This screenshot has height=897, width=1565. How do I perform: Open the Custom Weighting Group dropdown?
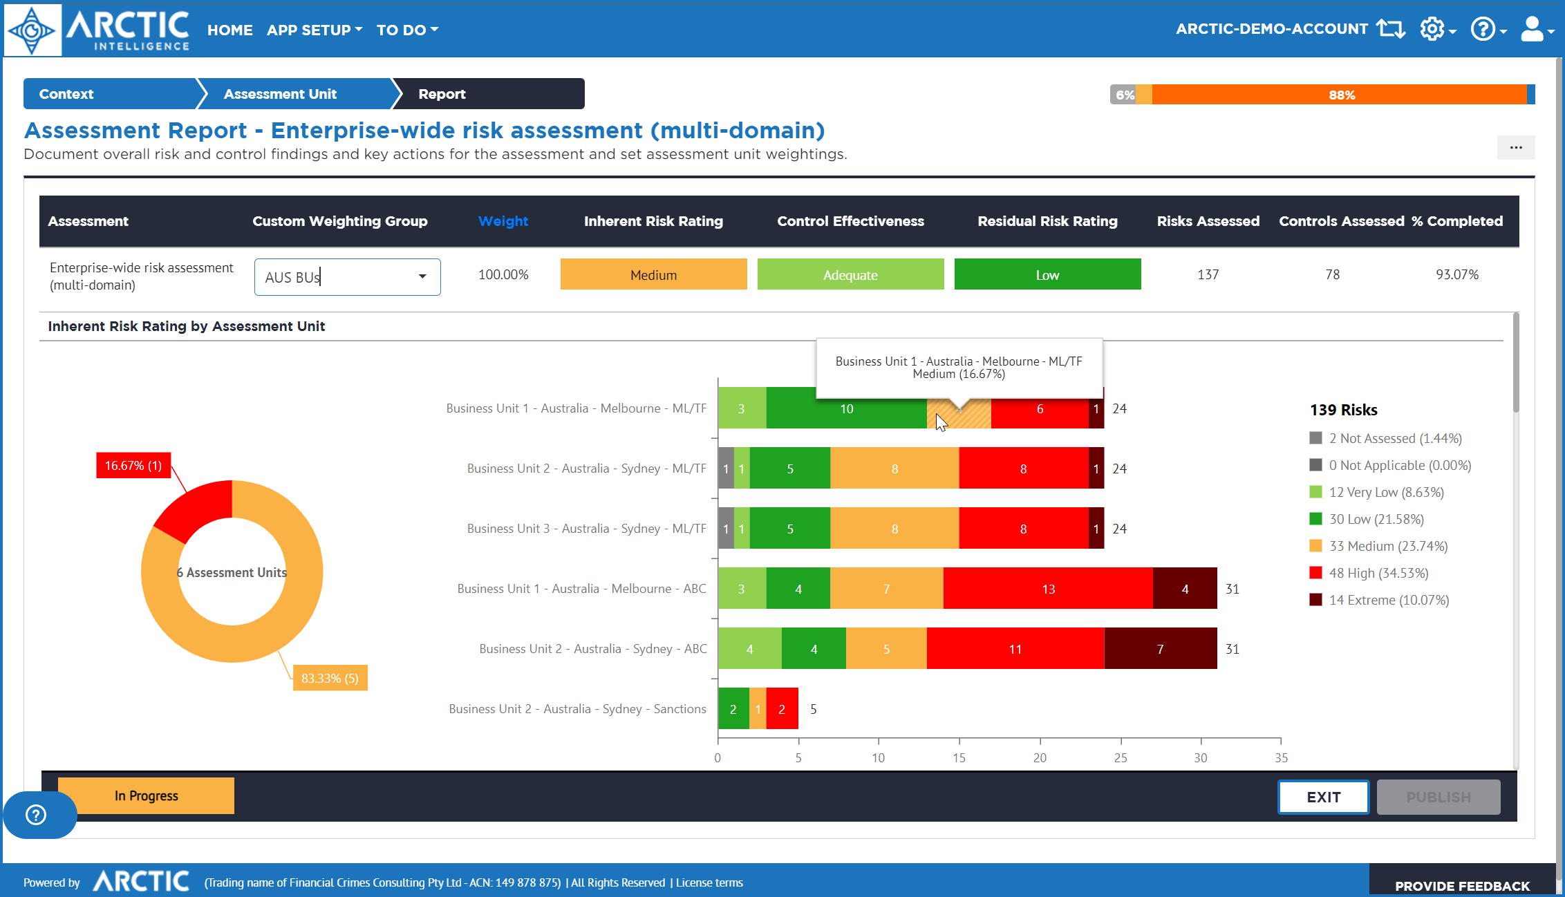pos(347,276)
